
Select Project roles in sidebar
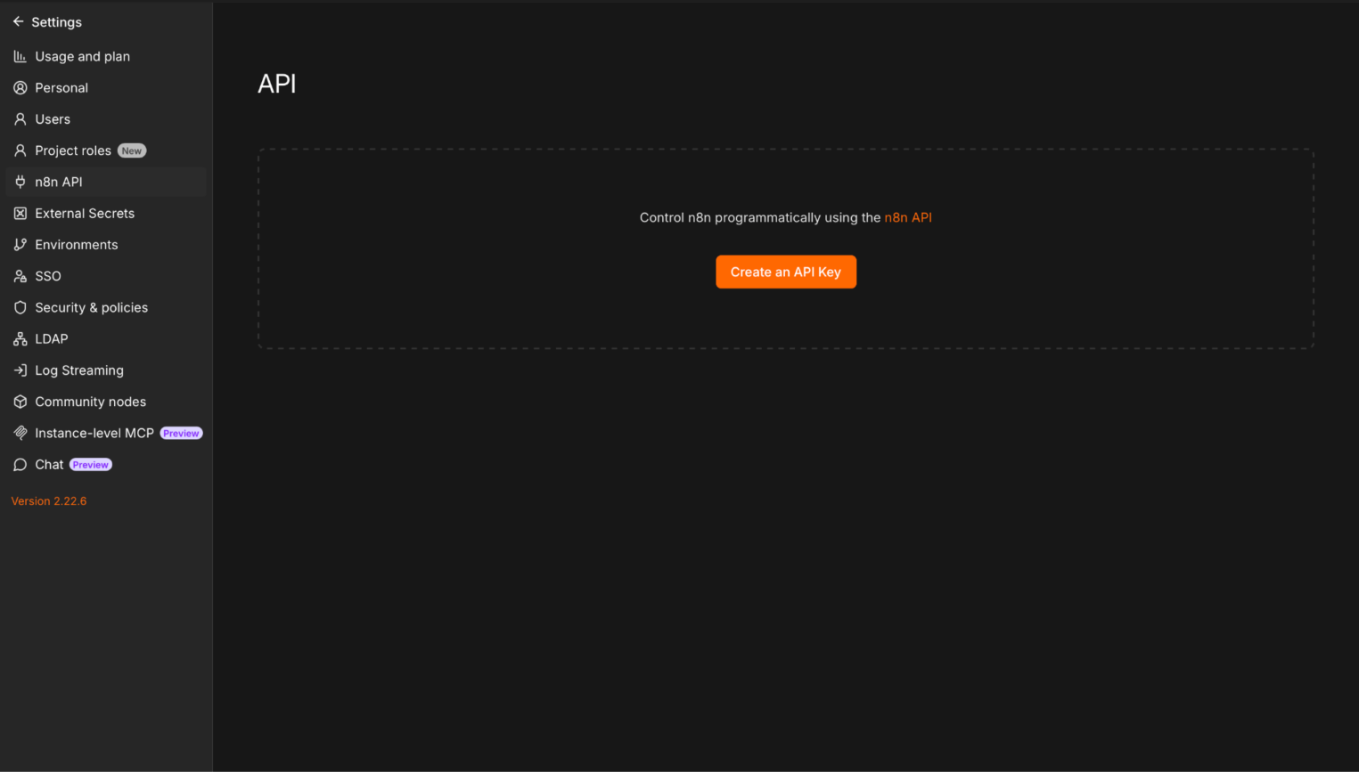click(x=106, y=150)
